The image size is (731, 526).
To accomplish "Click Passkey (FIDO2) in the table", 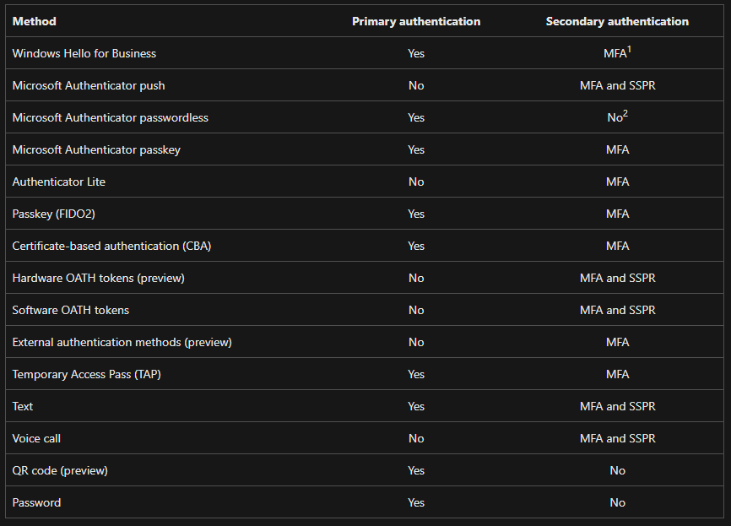I will (53, 214).
